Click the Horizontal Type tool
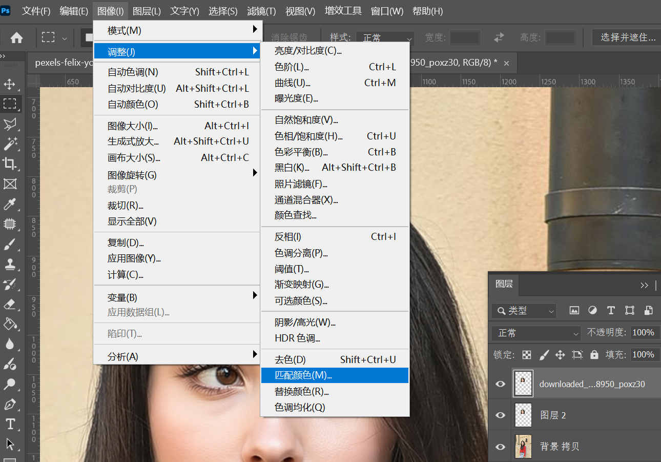 point(10,424)
